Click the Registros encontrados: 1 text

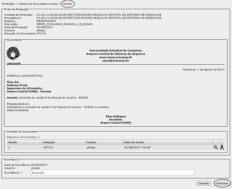pyautogui.click(x=23, y=137)
